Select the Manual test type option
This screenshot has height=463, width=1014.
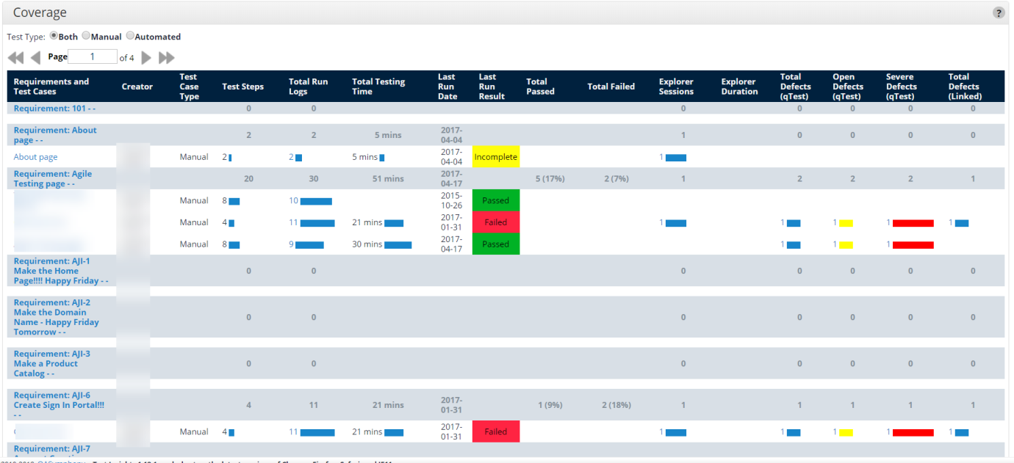click(86, 36)
